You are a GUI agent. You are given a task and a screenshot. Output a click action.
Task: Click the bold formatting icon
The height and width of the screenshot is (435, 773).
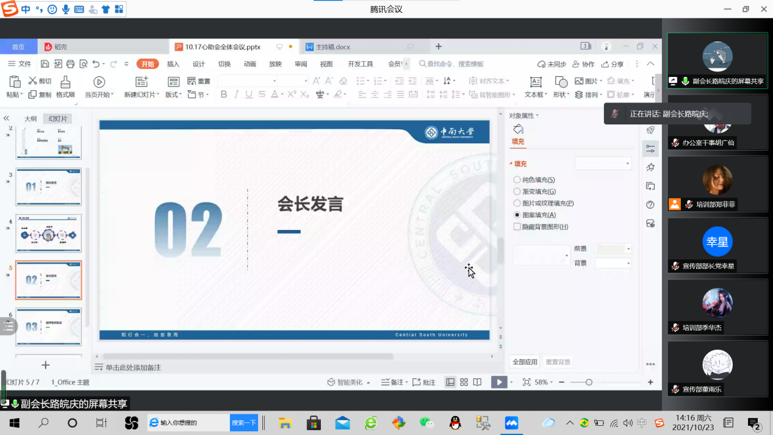pos(224,95)
